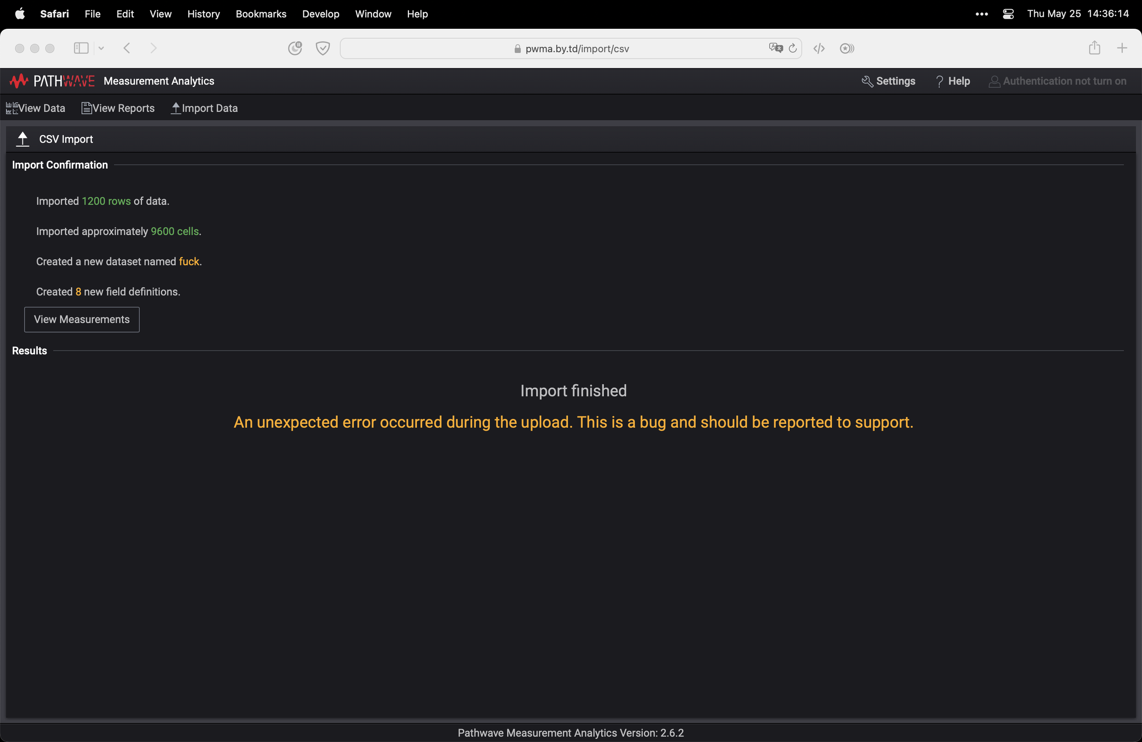Image resolution: width=1142 pixels, height=742 pixels.
Task: Select the Import Data tab
Action: point(204,108)
